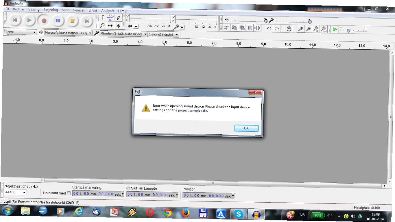Open the Spor menu
The width and height of the screenshot is (395, 222).
(65, 10)
